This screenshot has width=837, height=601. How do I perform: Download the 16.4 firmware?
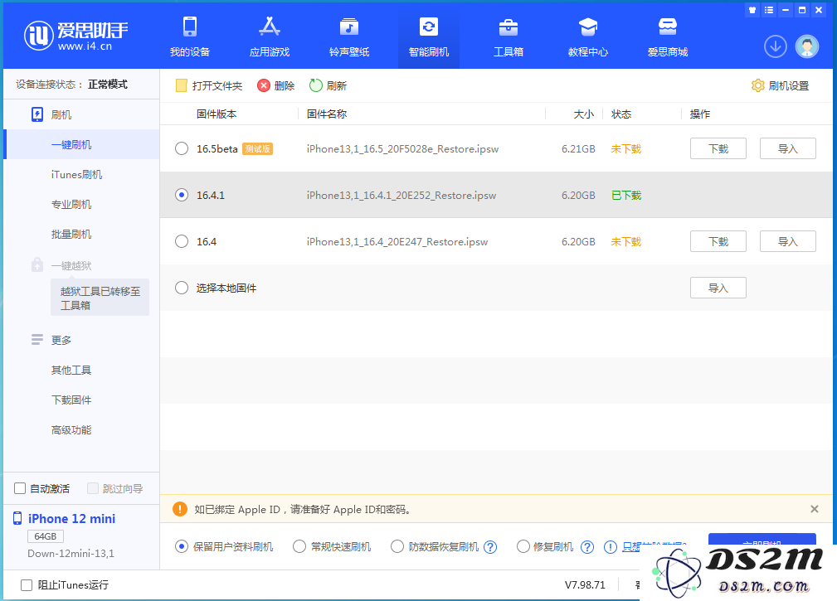pos(718,241)
